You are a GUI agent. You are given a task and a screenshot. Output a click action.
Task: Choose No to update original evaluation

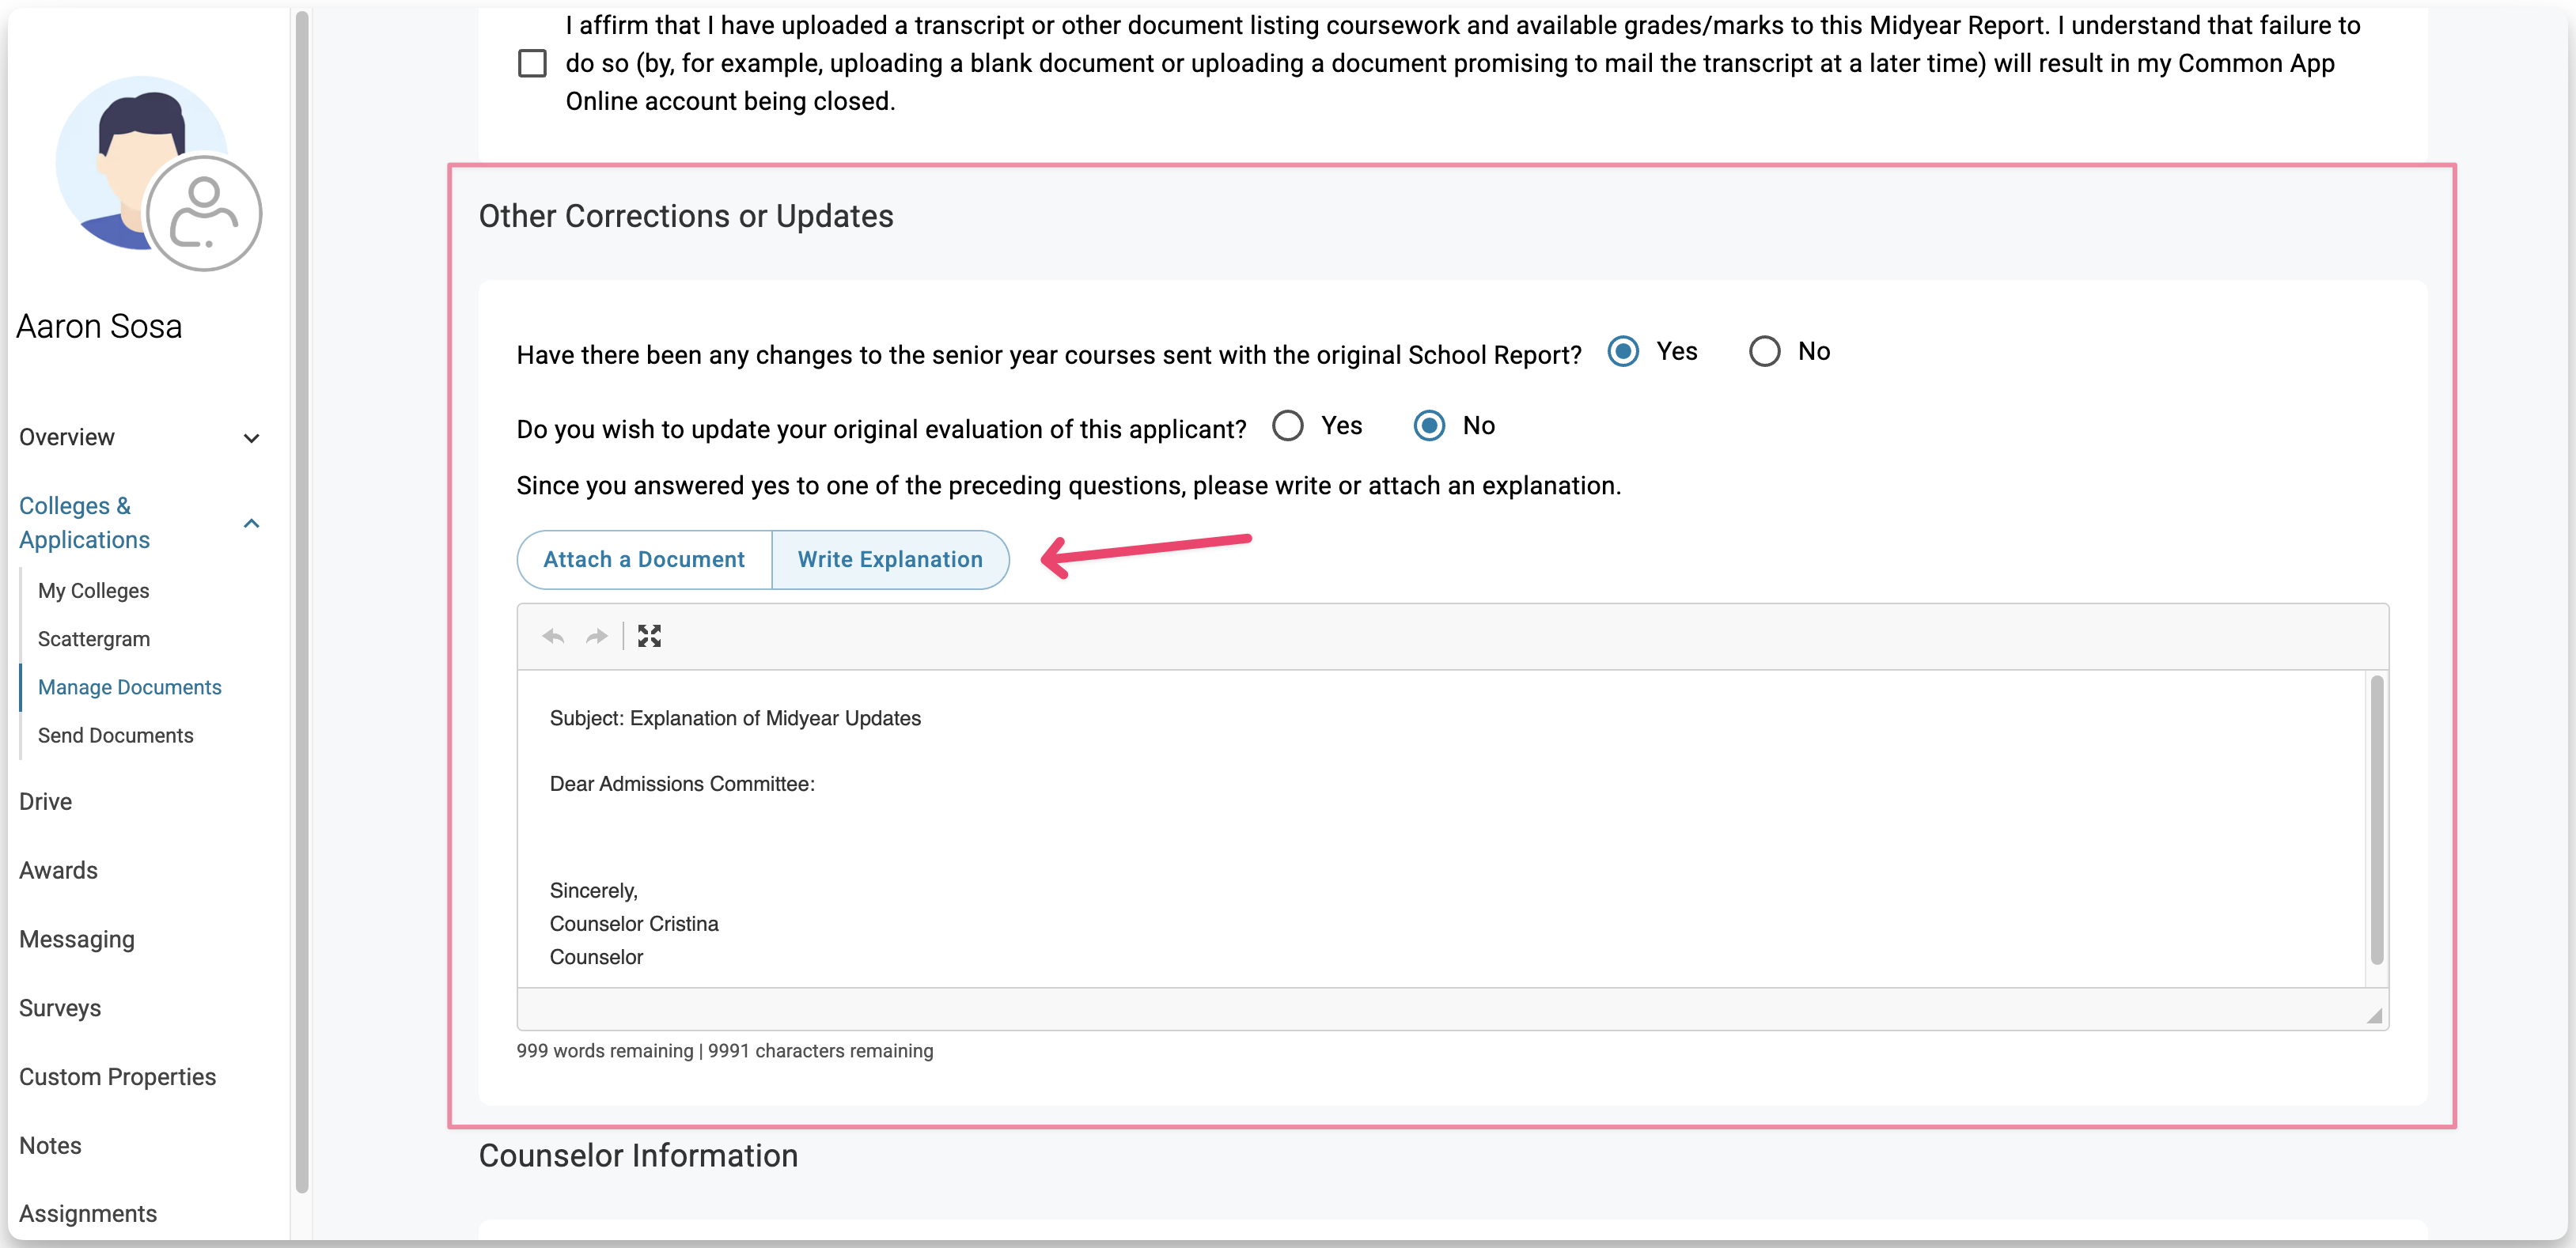[x=1429, y=426]
